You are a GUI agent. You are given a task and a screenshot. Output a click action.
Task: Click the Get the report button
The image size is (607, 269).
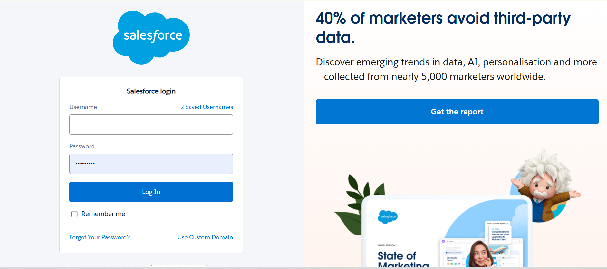click(x=457, y=112)
